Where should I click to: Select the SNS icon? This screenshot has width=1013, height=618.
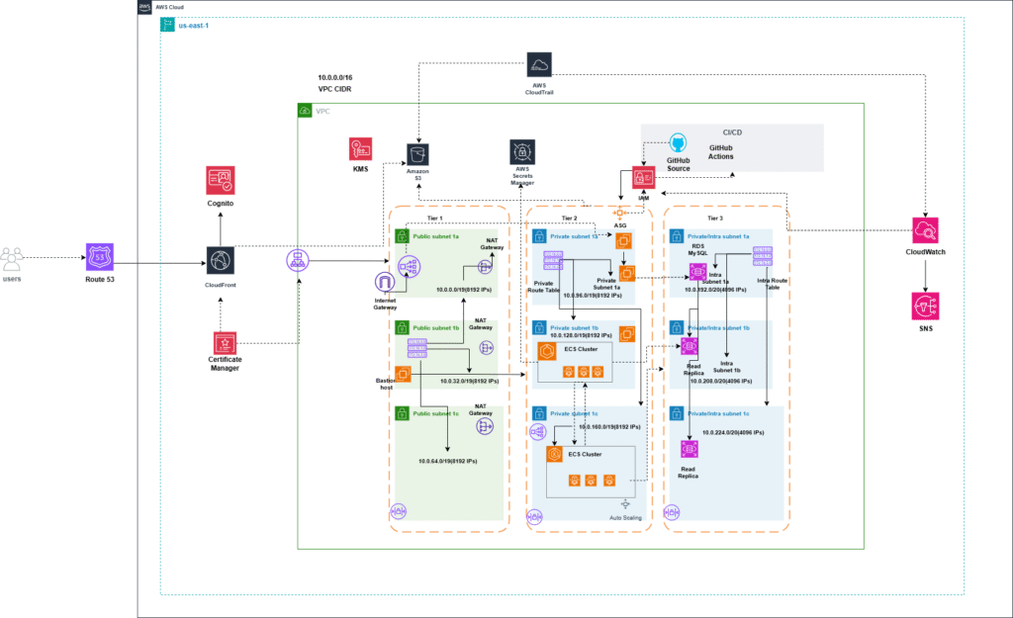[x=925, y=306]
